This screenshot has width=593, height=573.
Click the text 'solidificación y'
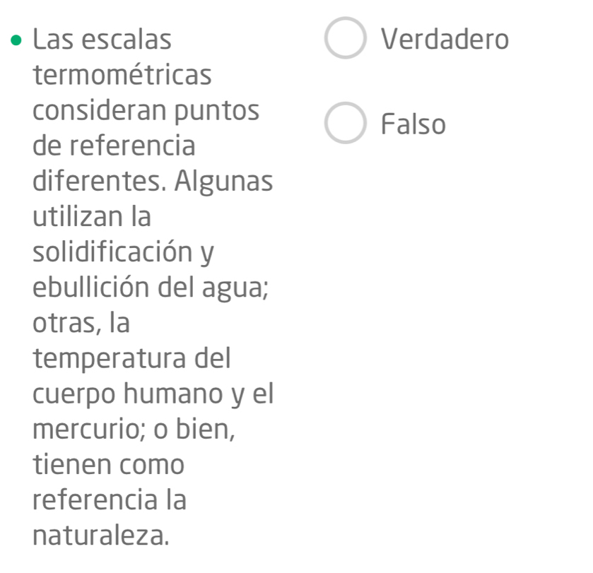point(124,252)
